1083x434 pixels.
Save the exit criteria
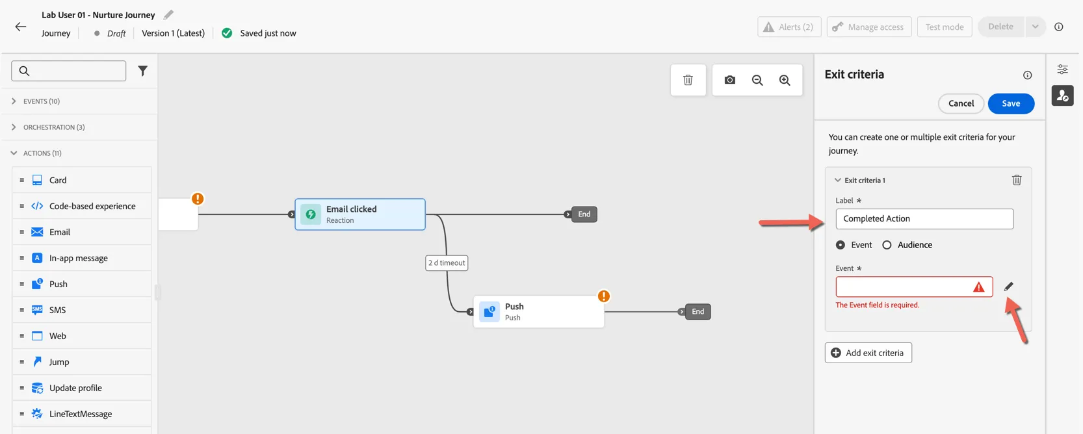point(1011,103)
